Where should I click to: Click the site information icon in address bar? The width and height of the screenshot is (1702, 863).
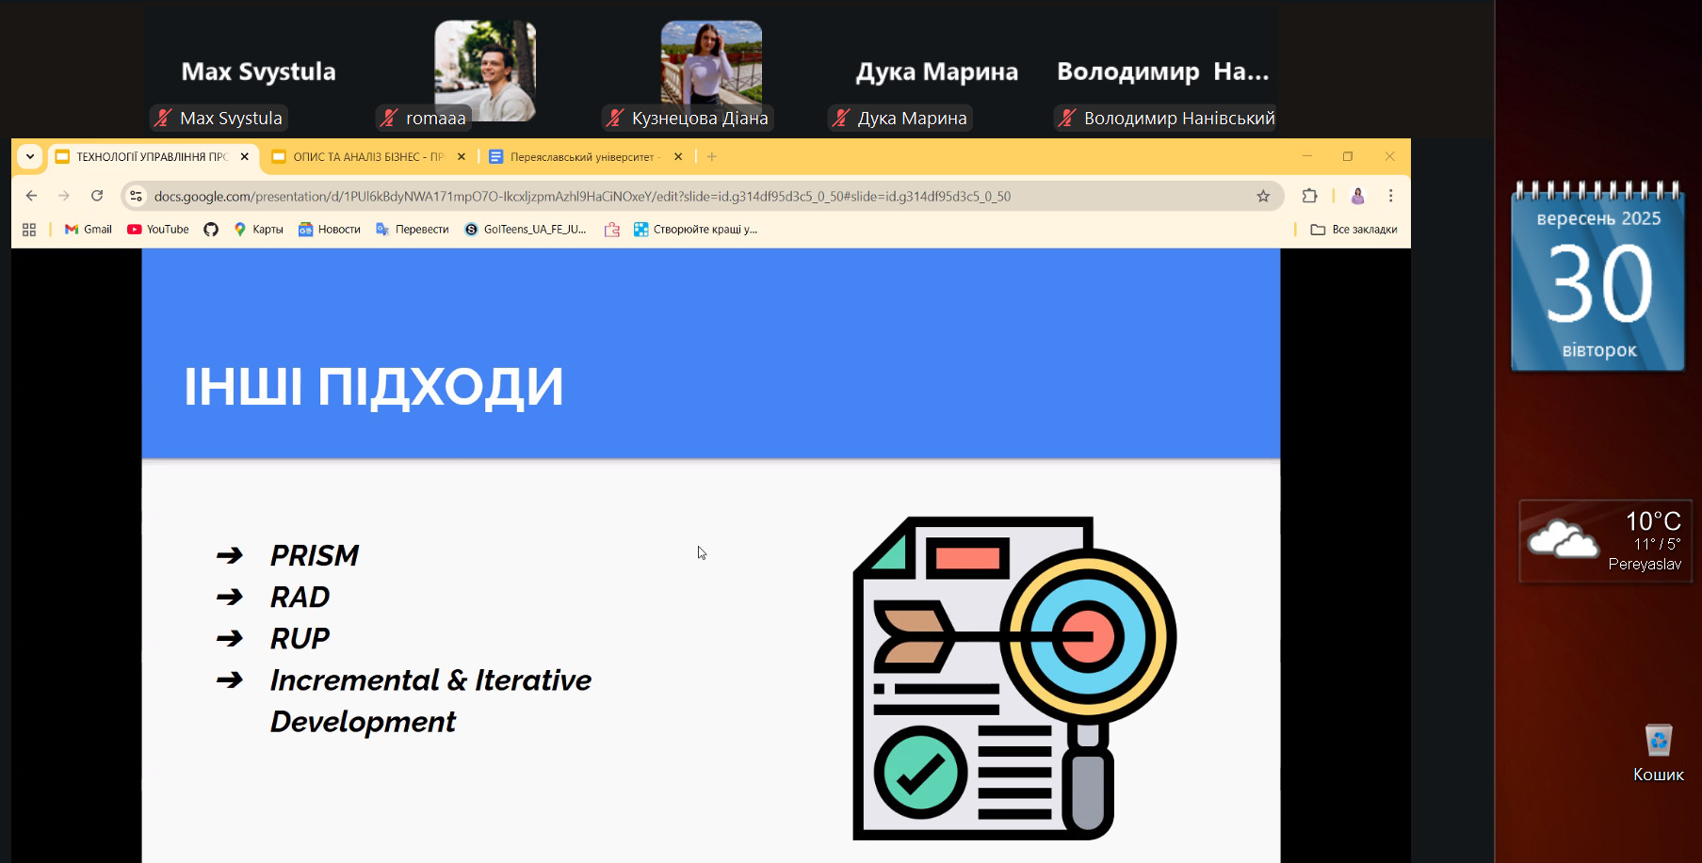click(x=137, y=196)
